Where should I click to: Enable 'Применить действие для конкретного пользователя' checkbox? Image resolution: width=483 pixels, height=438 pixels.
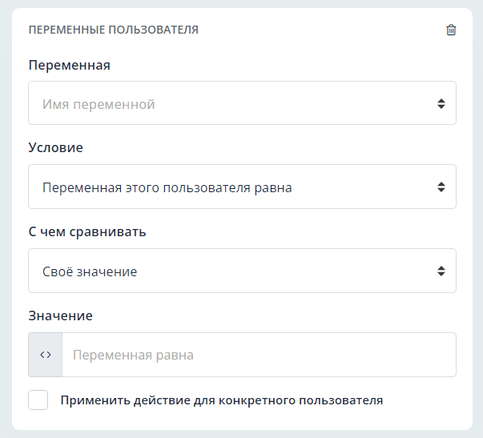coord(38,400)
